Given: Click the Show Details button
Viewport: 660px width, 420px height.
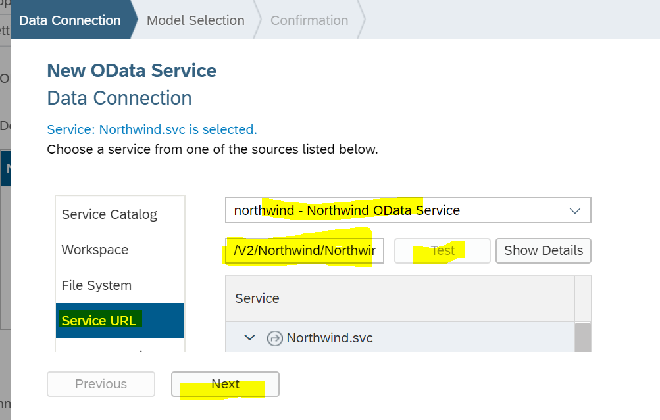Looking at the screenshot, I should coord(544,250).
